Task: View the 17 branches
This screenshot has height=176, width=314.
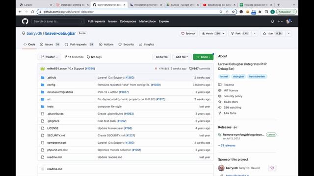Action: coord(74,57)
